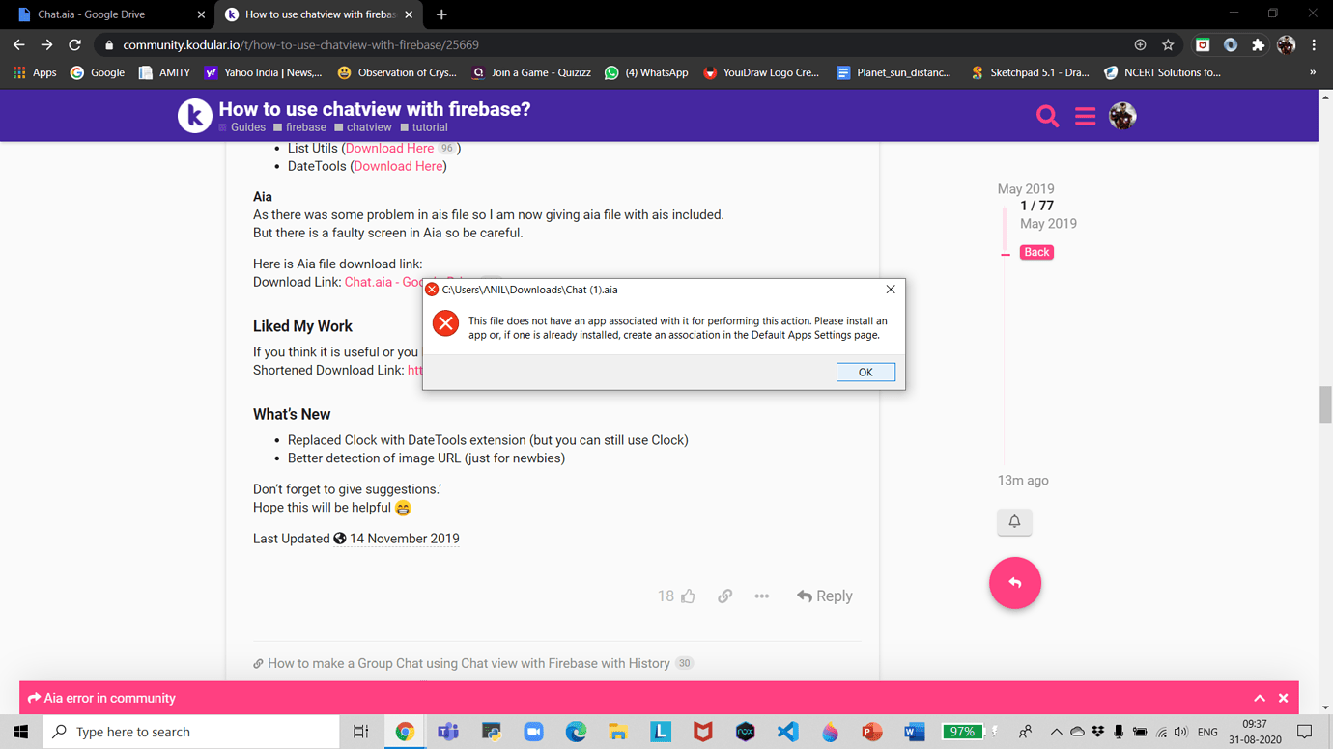Bookmark this page with the star icon
This screenshot has width=1333, height=749.
click(x=1168, y=44)
